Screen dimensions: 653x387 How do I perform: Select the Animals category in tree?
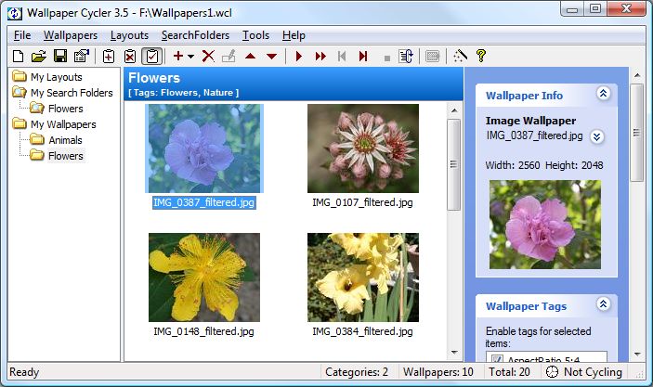click(x=65, y=140)
